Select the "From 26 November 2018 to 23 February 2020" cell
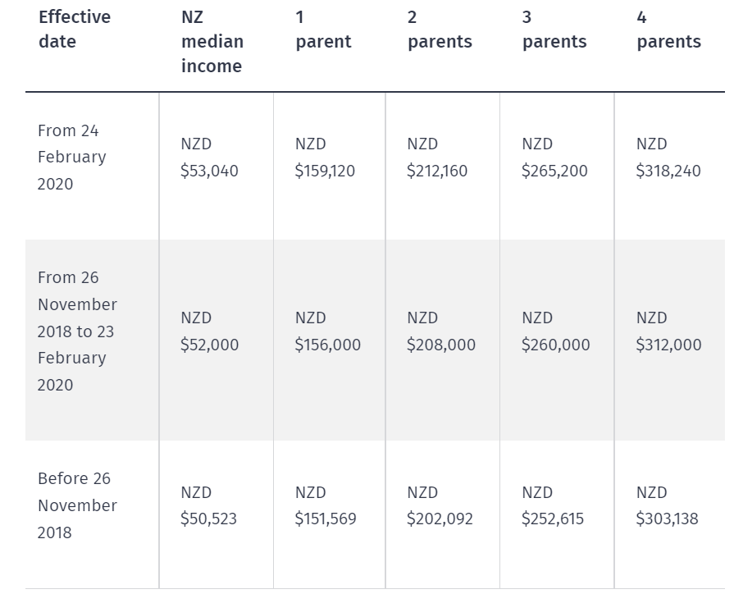This screenshot has height=594, width=734. click(x=77, y=331)
